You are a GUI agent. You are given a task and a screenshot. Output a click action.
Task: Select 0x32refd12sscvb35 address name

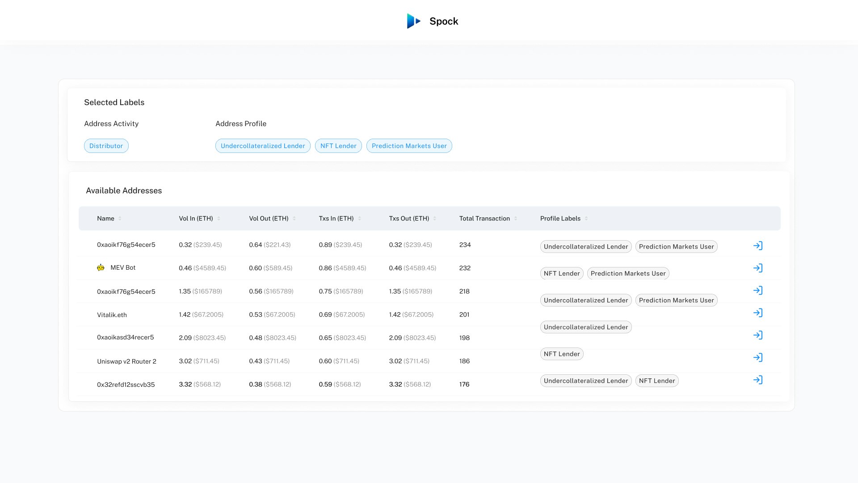(x=126, y=385)
